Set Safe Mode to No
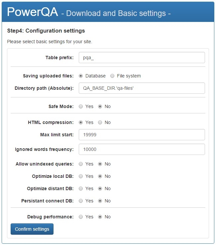The width and height of the screenshot is (216, 245). point(100,106)
